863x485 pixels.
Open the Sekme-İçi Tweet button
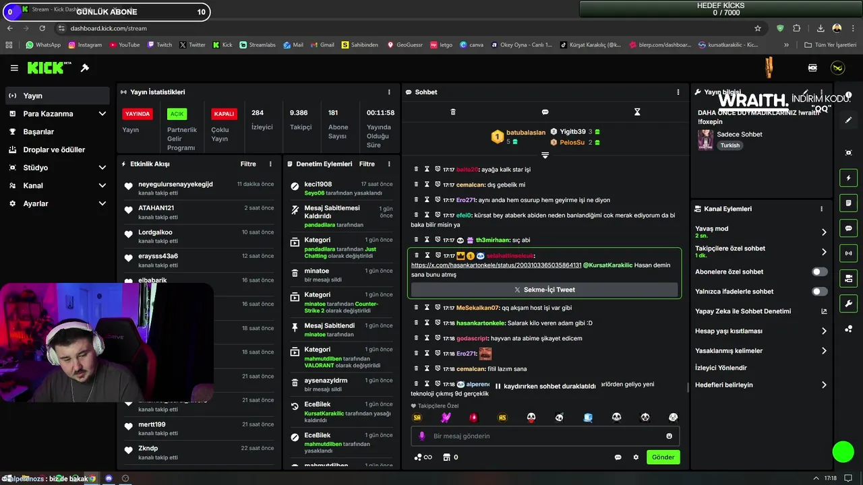click(x=545, y=290)
